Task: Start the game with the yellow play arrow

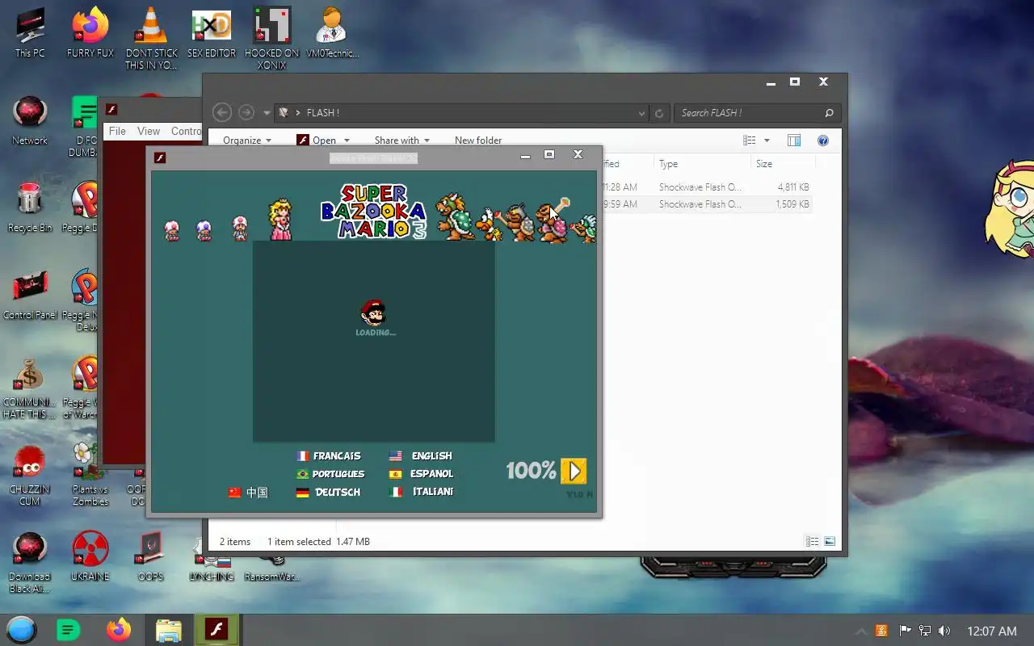Action: [574, 471]
